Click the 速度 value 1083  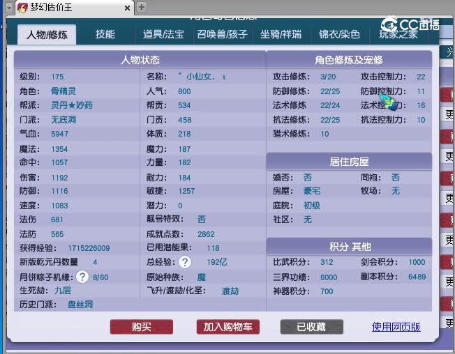point(59,206)
